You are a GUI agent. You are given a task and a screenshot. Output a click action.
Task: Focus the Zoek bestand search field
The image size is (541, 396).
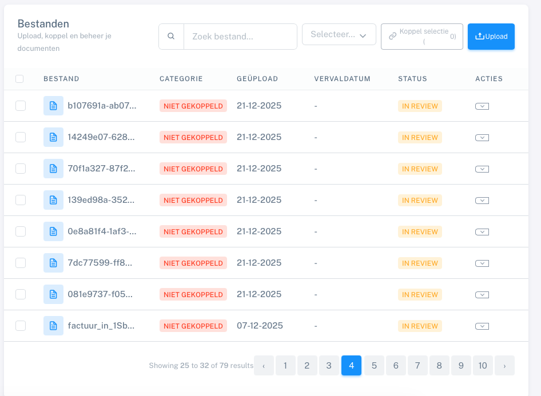coord(240,37)
